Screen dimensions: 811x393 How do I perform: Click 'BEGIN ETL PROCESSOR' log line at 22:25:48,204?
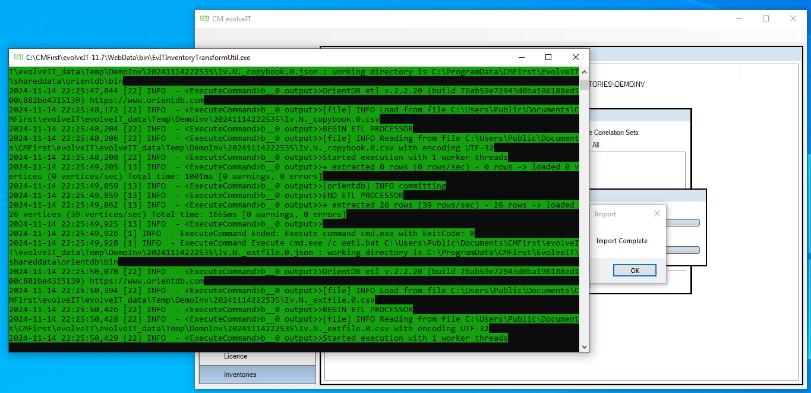click(x=211, y=128)
